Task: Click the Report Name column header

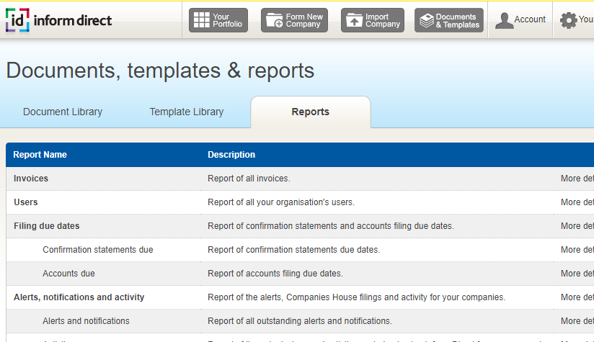Action: click(x=40, y=155)
